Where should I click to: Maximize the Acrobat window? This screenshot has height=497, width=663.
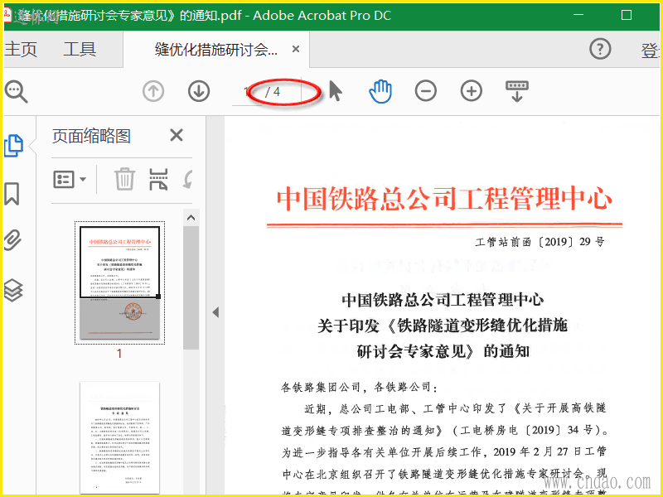coord(627,15)
